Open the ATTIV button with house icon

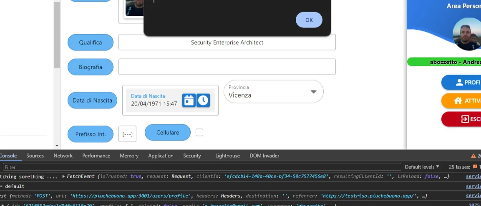[461, 101]
